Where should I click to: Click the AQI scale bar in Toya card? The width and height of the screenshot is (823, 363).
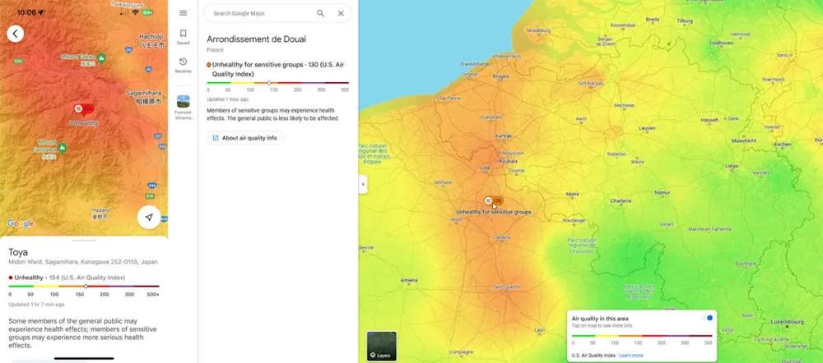(x=84, y=287)
